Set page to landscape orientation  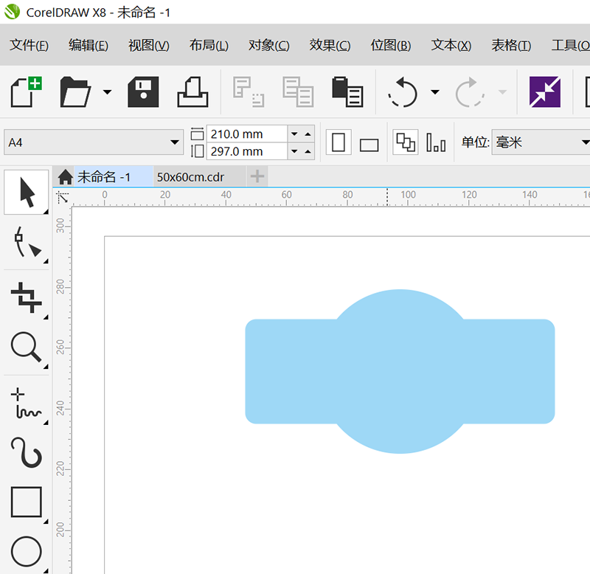tap(369, 144)
